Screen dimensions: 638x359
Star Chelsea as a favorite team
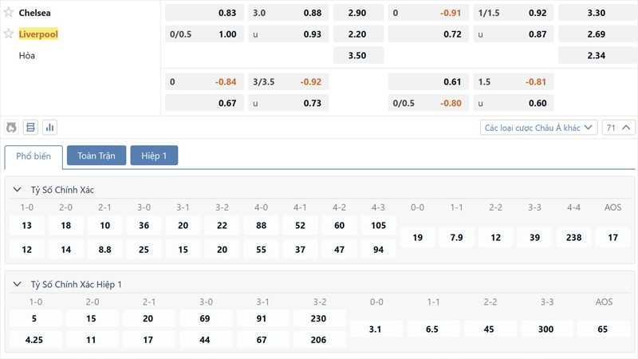click(x=9, y=13)
